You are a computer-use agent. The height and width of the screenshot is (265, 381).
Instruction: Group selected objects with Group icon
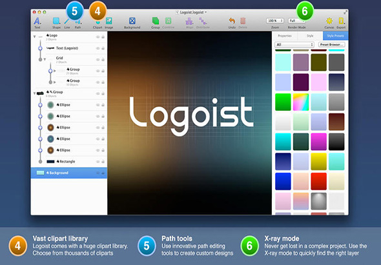pyautogui.click(x=156, y=21)
